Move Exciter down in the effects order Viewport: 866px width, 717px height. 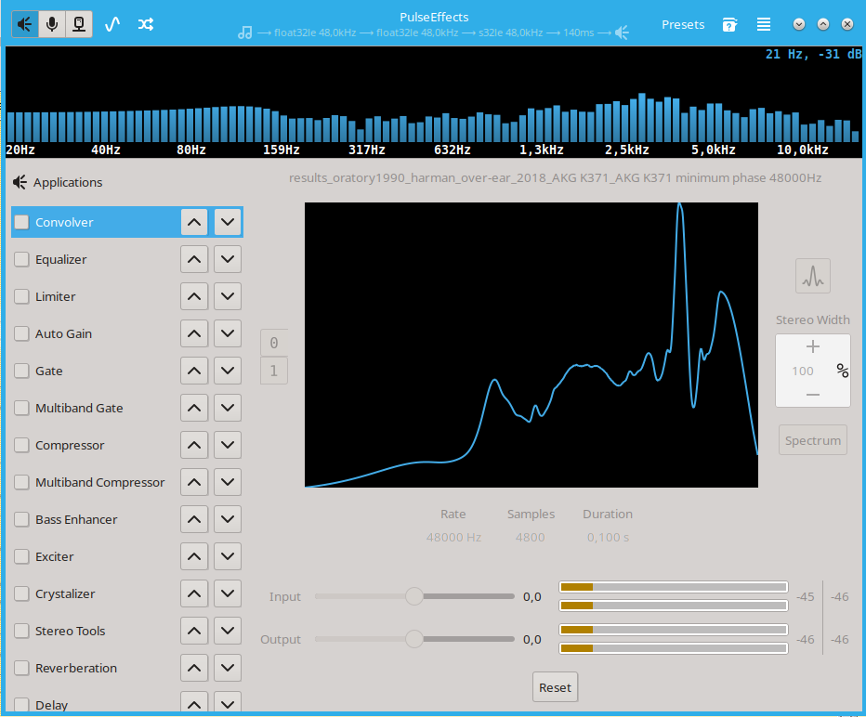pyautogui.click(x=228, y=556)
